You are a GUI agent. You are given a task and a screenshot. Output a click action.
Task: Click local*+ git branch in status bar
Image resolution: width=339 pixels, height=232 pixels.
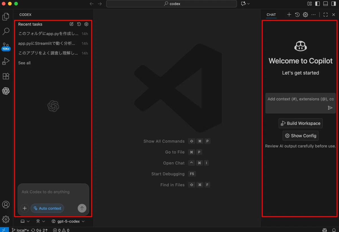coord(20,230)
